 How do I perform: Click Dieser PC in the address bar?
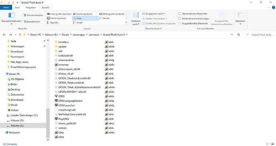click(35, 35)
